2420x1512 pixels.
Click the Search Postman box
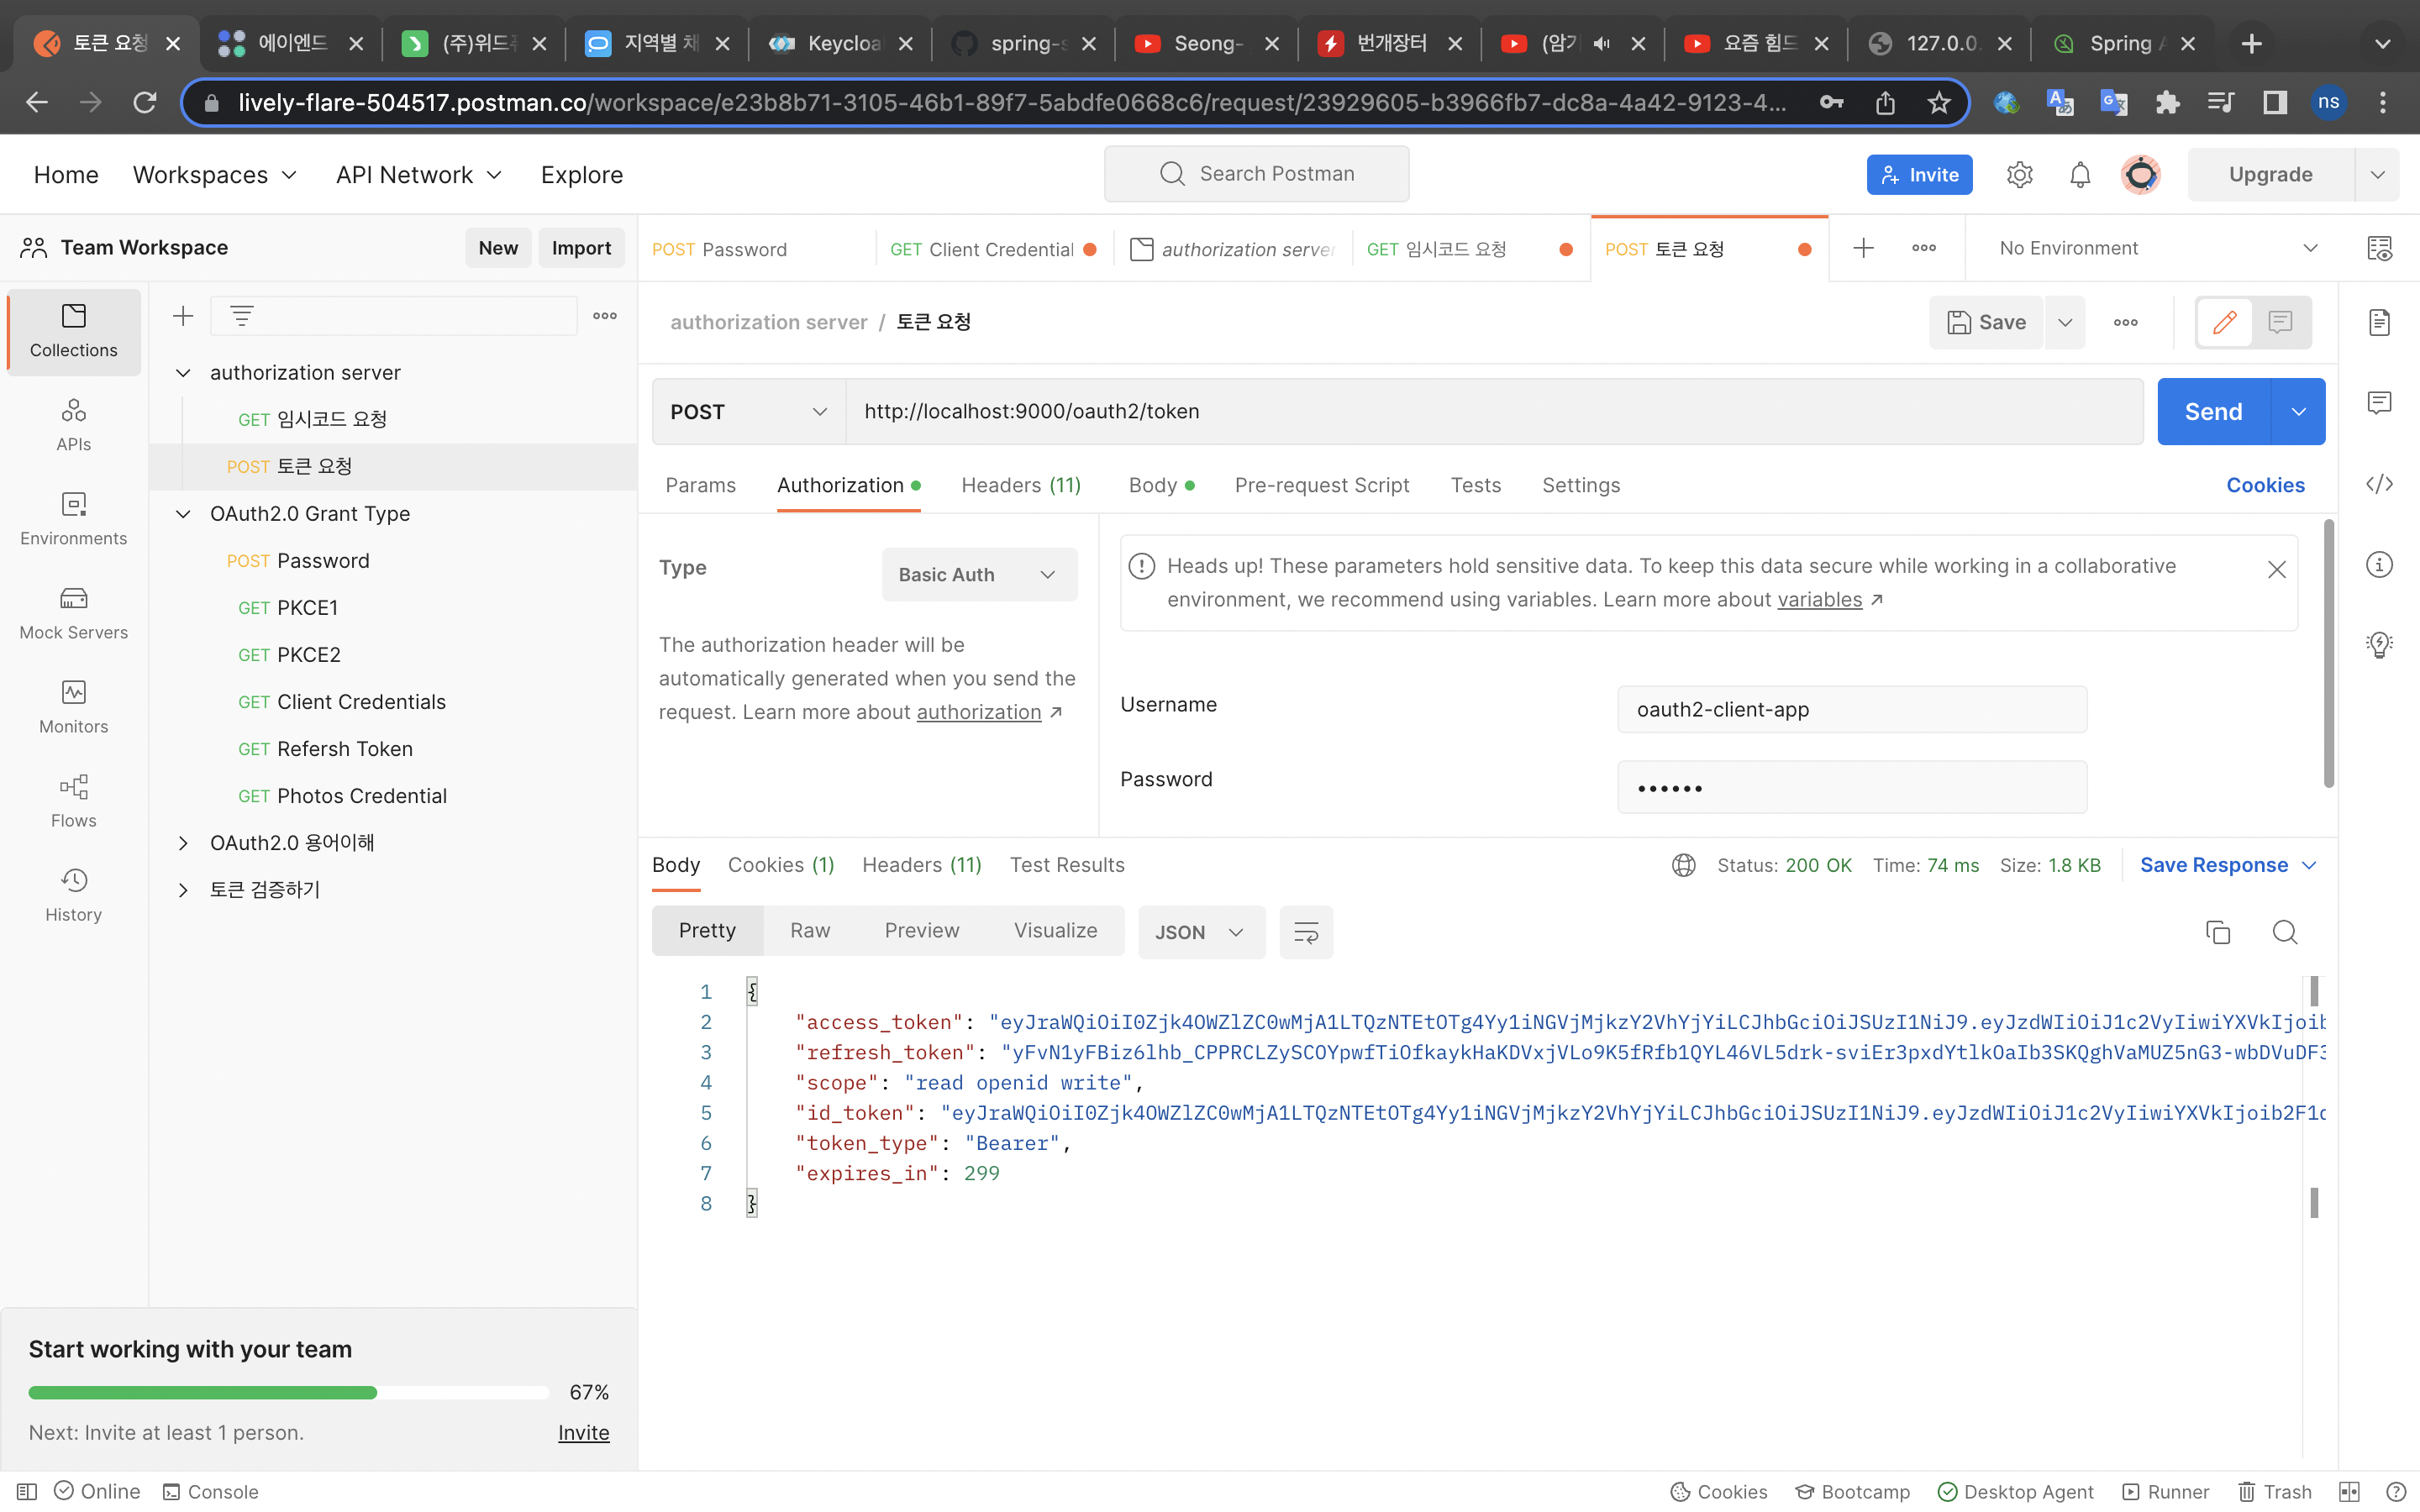pyautogui.click(x=1256, y=174)
